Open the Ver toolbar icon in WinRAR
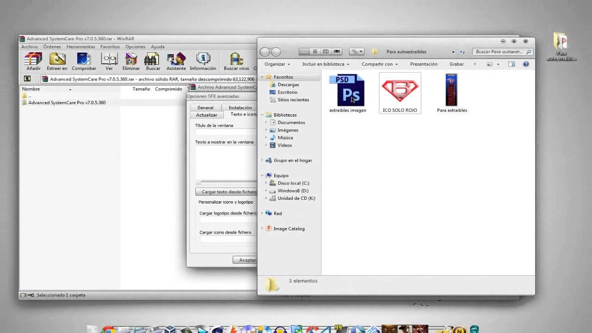This screenshot has width=592, height=333. tap(109, 62)
